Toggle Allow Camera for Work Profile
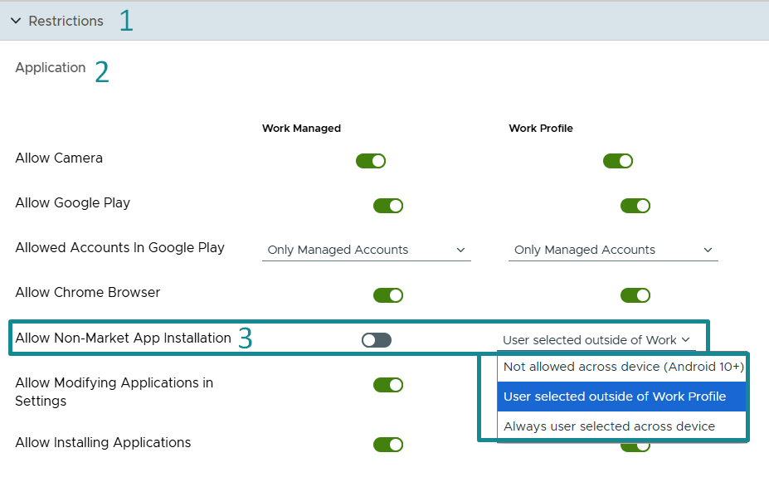Screen dimensions: 769x477 point(618,161)
